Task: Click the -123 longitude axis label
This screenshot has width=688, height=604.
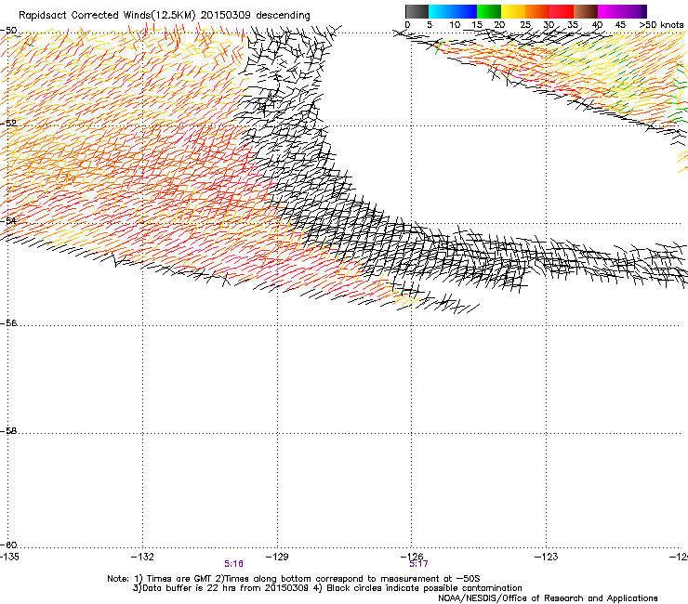Action: (547, 557)
